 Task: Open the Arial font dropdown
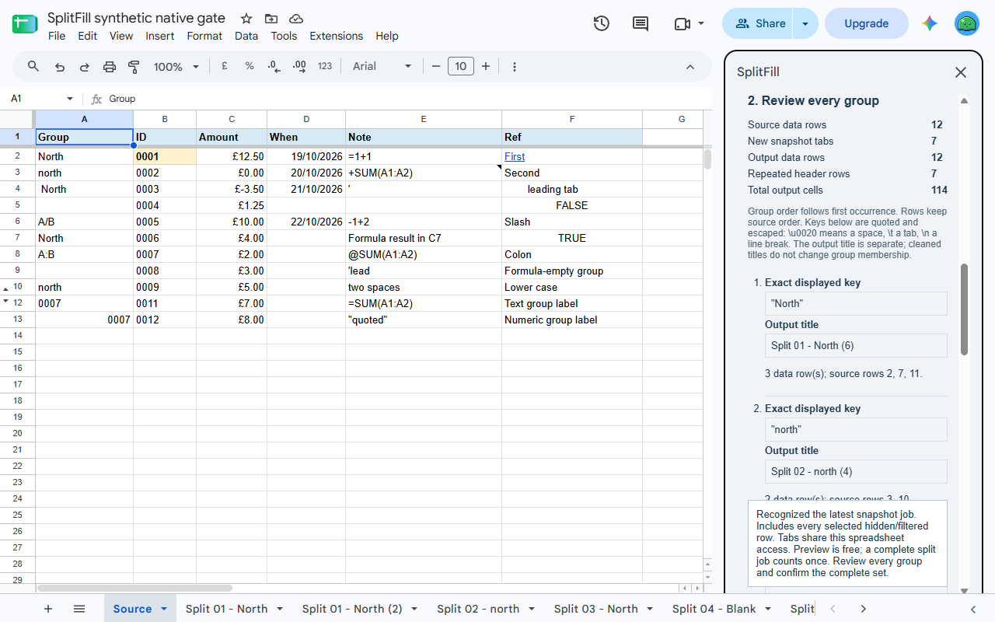pyautogui.click(x=382, y=66)
